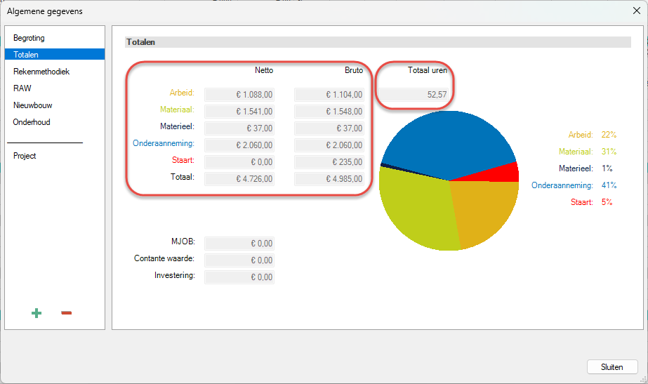The width and height of the screenshot is (648, 384).
Task: Click the Materiaal Bruto amount field
Action: point(329,111)
